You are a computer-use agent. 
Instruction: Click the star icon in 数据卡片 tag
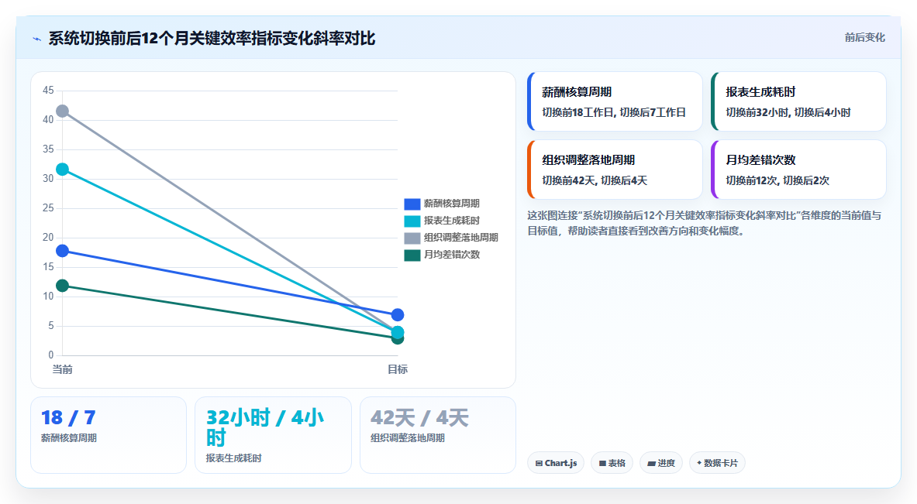coord(699,463)
